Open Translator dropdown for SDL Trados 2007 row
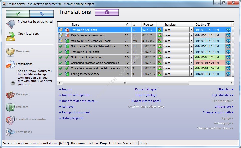Viewport: 241px width, 148px height. tap(191, 46)
